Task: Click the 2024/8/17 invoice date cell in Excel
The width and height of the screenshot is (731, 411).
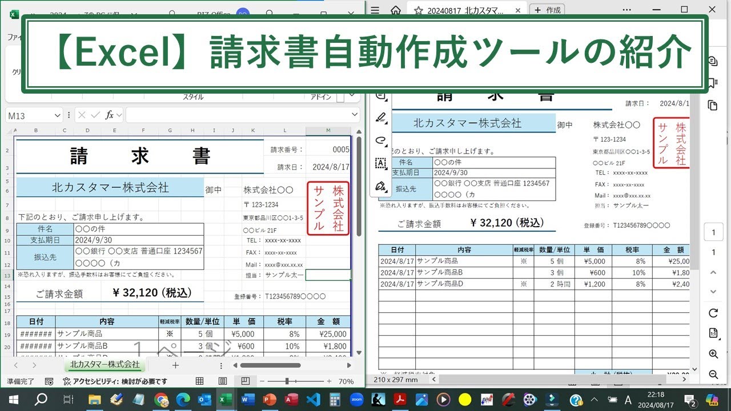Action: click(x=328, y=167)
